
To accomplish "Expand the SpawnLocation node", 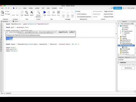I will point(120,31).
